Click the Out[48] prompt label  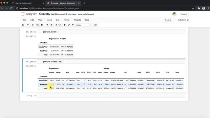click(31, 66)
